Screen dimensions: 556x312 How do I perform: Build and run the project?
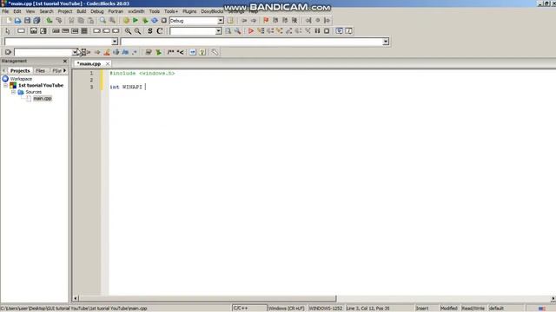pos(145,21)
